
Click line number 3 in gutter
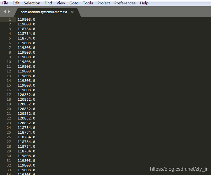coord(10,29)
